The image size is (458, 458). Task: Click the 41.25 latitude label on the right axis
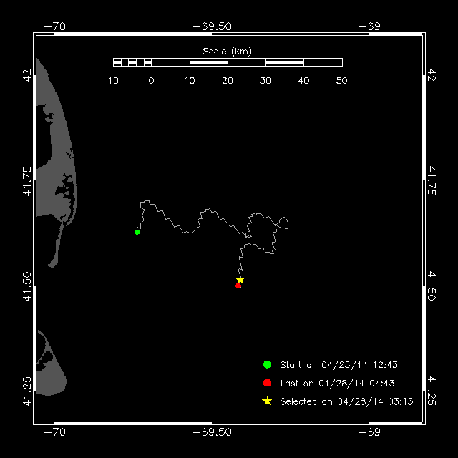coord(432,391)
